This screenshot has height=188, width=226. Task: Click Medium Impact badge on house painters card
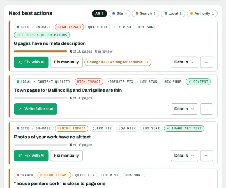[x=54, y=175]
